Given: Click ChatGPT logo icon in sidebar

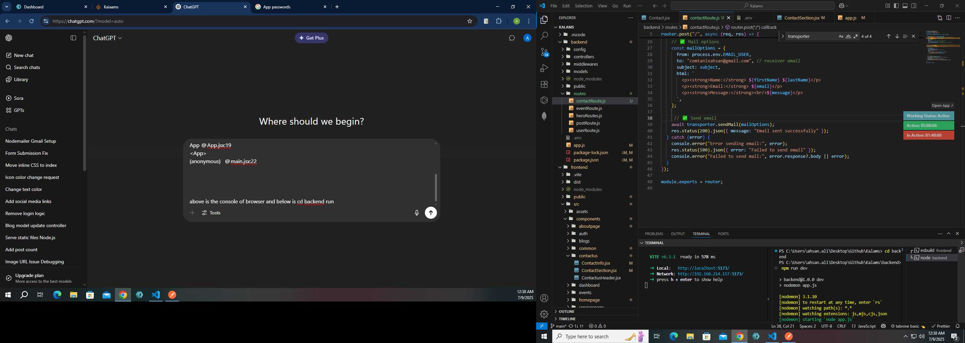Looking at the screenshot, I should pyautogui.click(x=9, y=38).
